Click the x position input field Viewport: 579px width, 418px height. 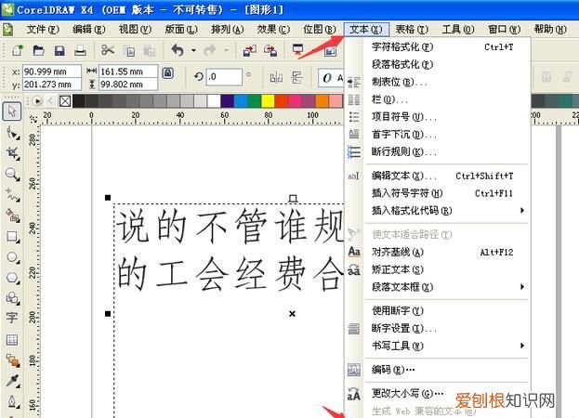[x=52, y=72]
